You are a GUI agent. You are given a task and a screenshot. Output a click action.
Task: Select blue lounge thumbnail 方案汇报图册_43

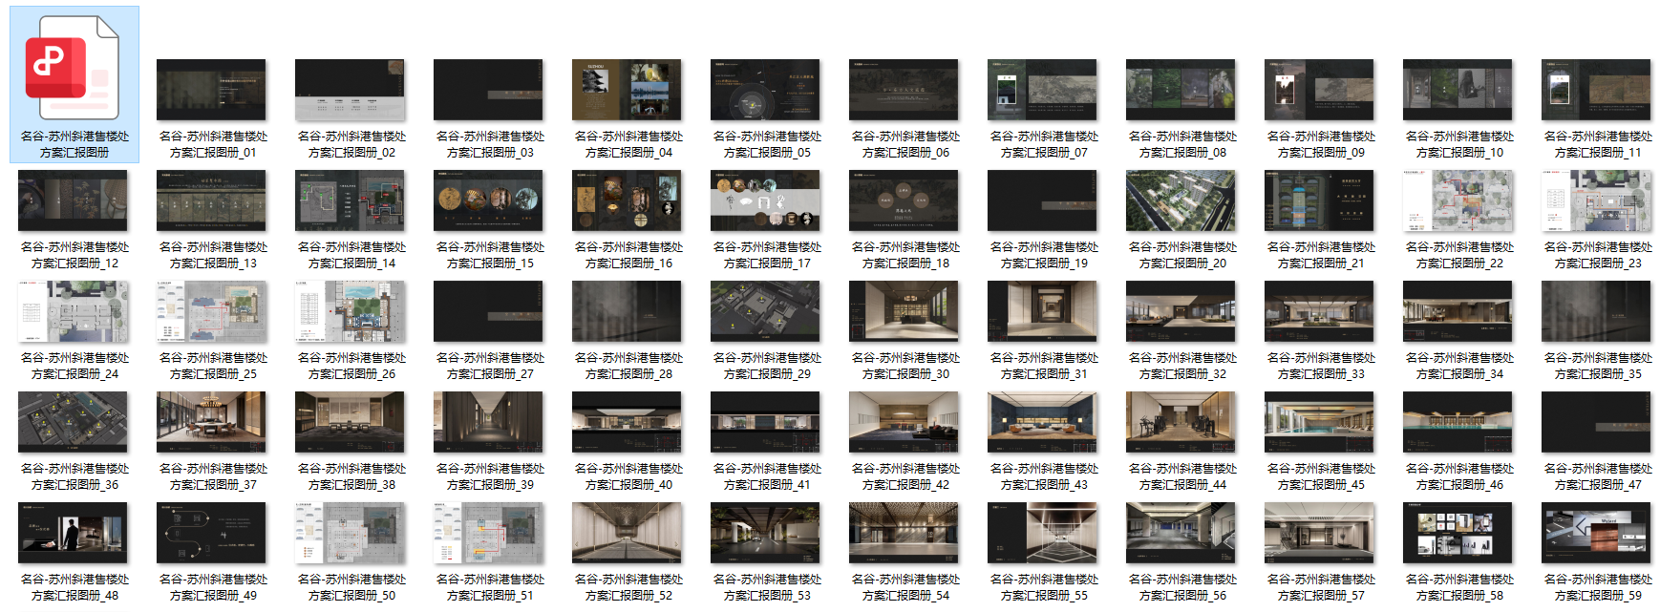[x=1042, y=422]
